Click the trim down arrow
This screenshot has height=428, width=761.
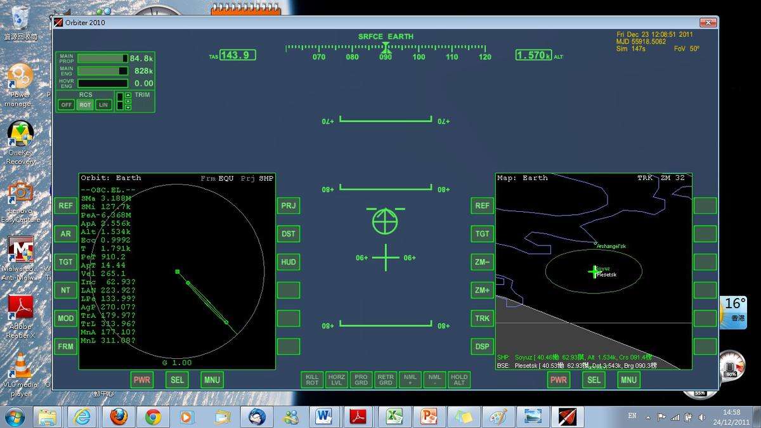coord(127,107)
